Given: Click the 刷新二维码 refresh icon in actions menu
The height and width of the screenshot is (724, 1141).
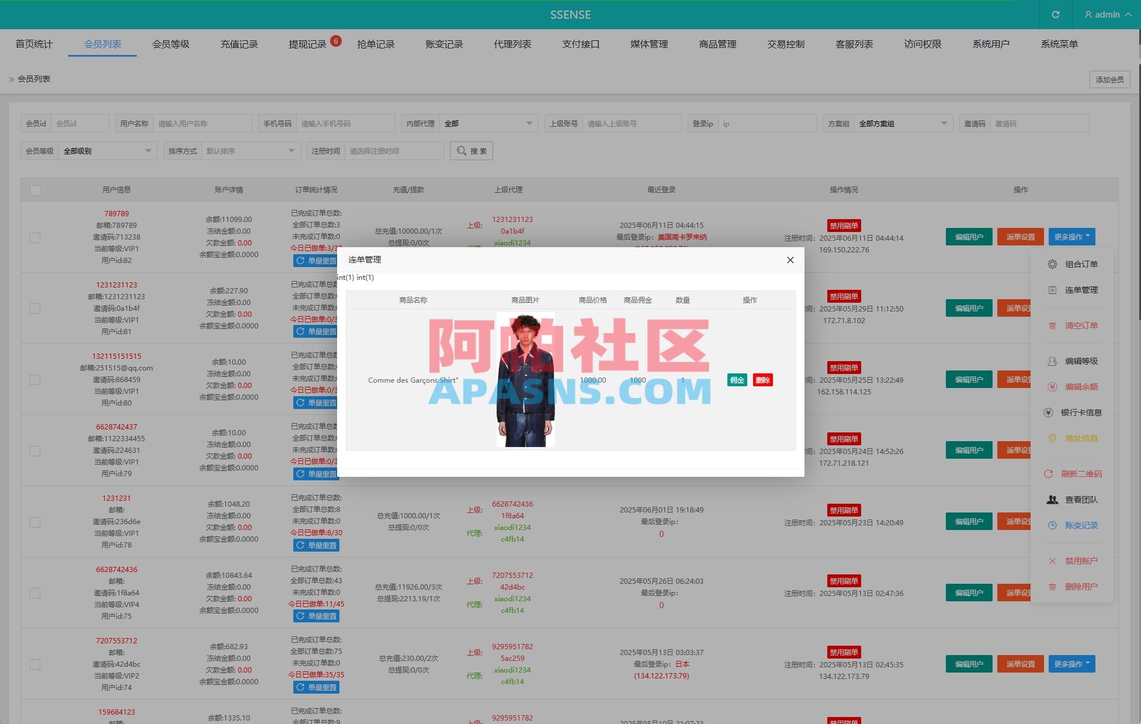Looking at the screenshot, I should [x=1050, y=474].
